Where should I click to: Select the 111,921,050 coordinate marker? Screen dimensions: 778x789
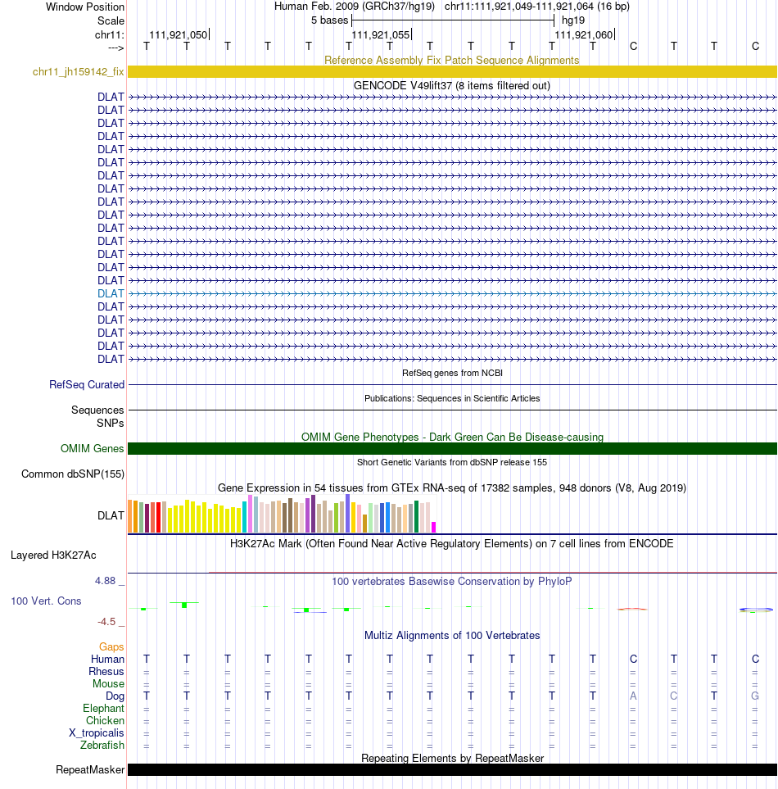coord(179,34)
